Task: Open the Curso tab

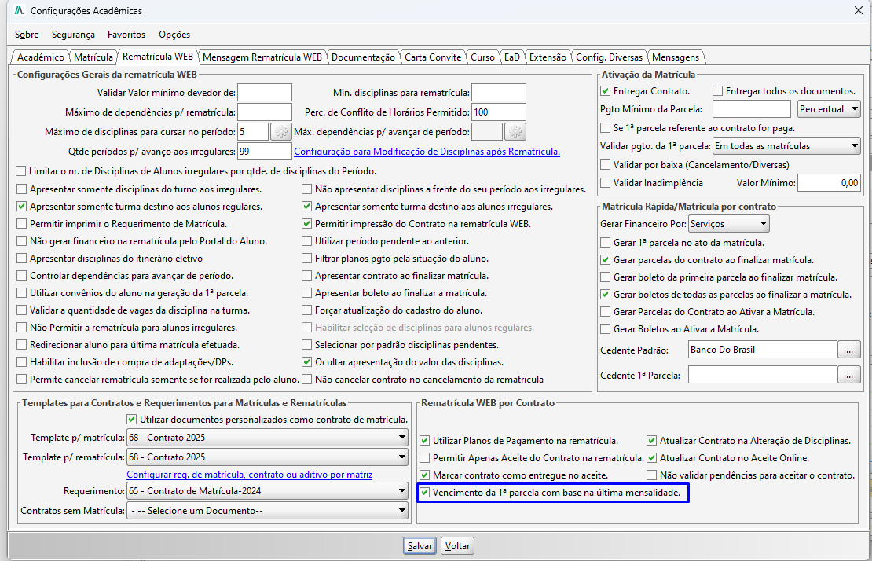Action: click(x=482, y=57)
